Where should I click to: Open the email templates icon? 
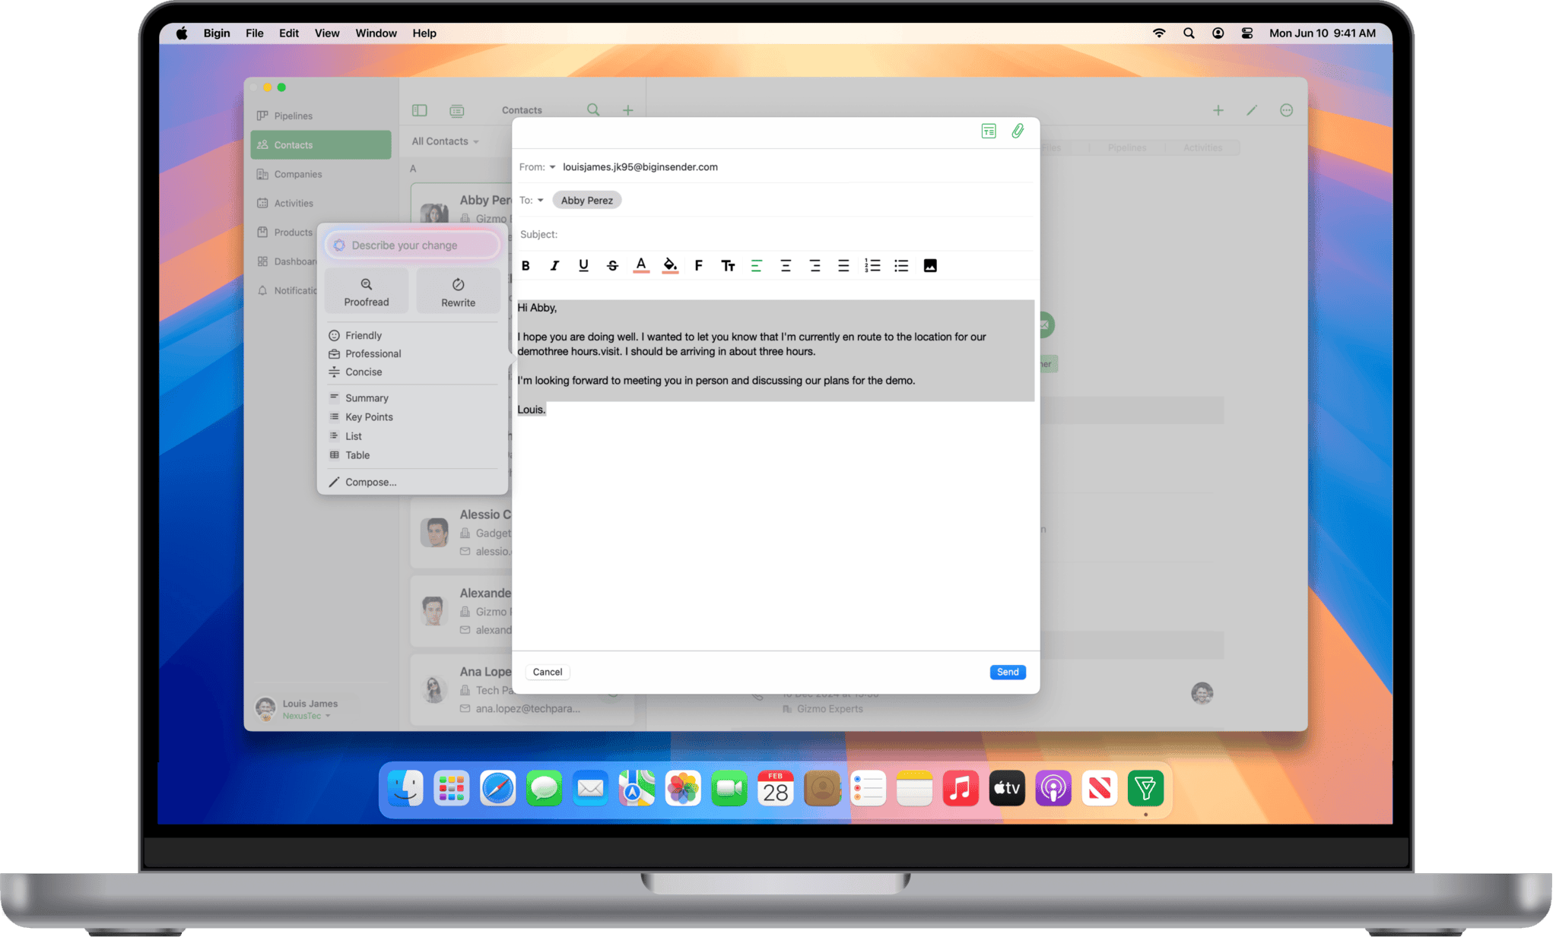click(x=989, y=131)
